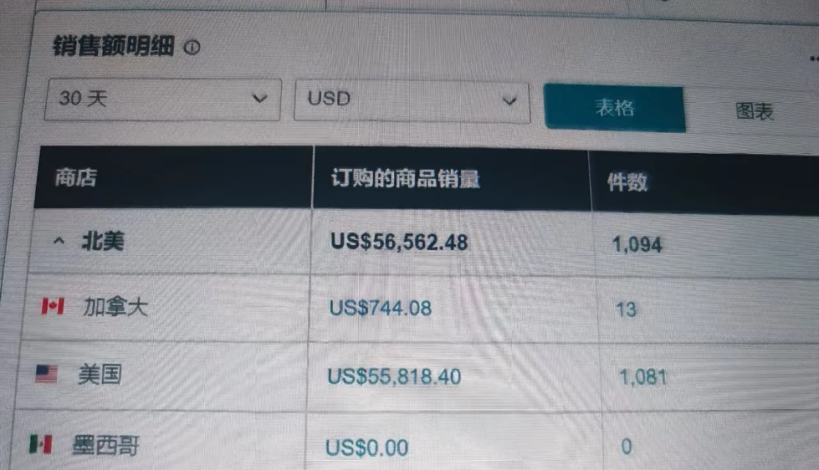Open the US$55,818.40 United States sales link

tap(394, 376)
